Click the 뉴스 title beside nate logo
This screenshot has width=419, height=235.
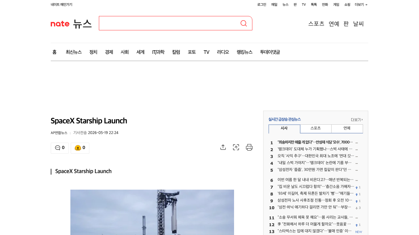[x=82, y=23]
